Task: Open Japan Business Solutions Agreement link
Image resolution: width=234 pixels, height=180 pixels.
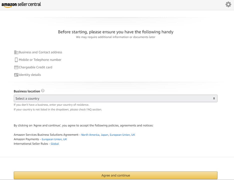Action: pyautogui.click(x=104, y=135)
